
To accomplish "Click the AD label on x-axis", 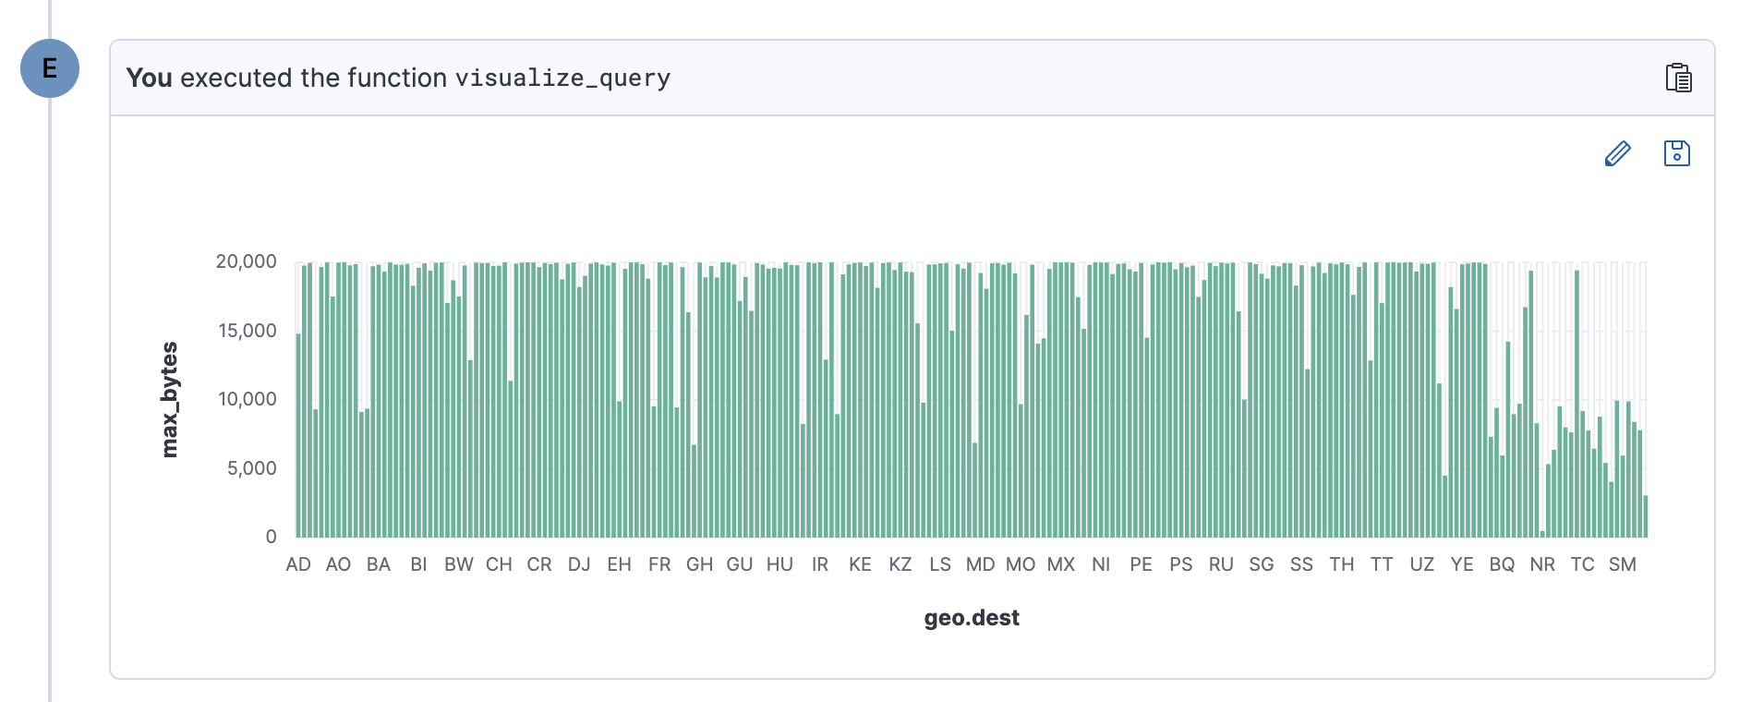I will [298, 564].
